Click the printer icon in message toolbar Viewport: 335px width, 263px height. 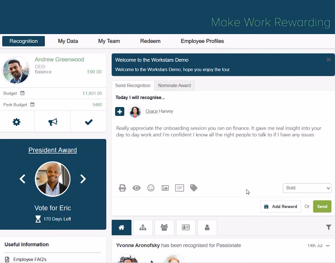pos(122,188)
